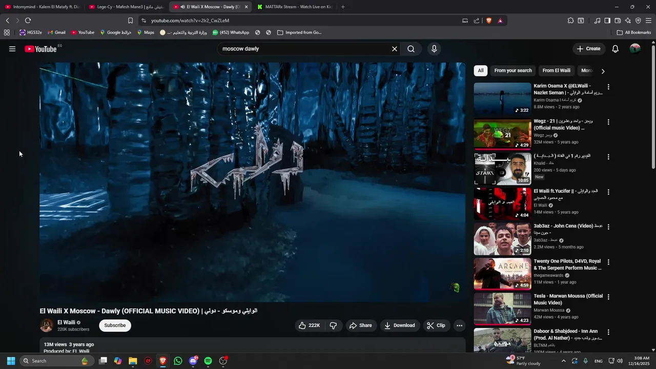Open Brave playlist music note icon
The image size is (656, 369).
597,20
